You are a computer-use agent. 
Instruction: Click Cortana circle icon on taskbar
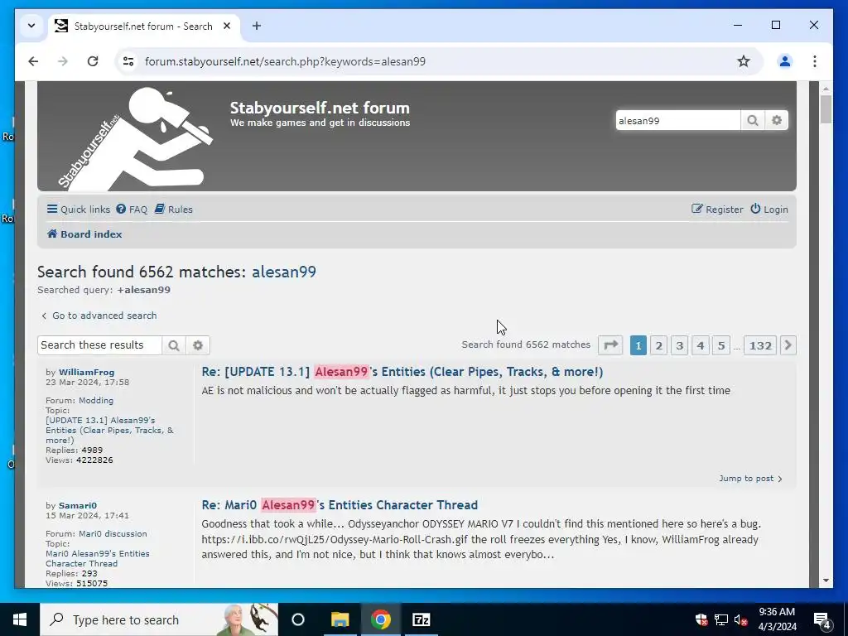coord(298,619)
